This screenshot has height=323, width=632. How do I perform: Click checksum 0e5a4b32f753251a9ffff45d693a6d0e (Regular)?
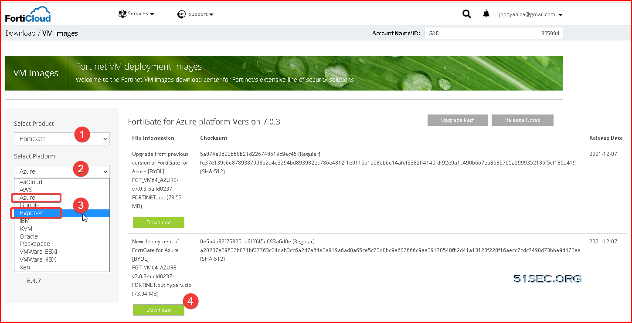pos(257,242)
